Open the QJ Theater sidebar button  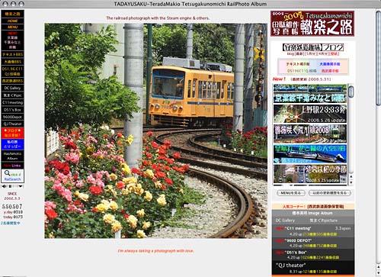point(12,124)
